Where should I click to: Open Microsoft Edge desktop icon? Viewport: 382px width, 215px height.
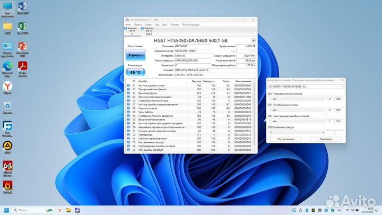click(7, 67)
